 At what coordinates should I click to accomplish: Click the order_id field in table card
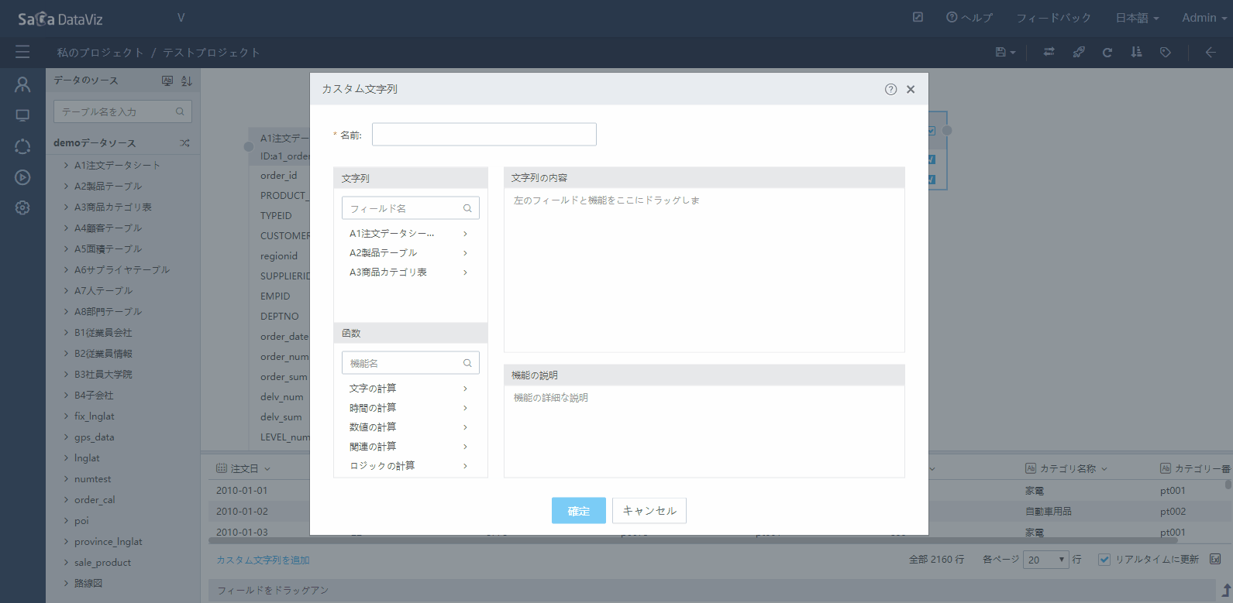(279, 176)
